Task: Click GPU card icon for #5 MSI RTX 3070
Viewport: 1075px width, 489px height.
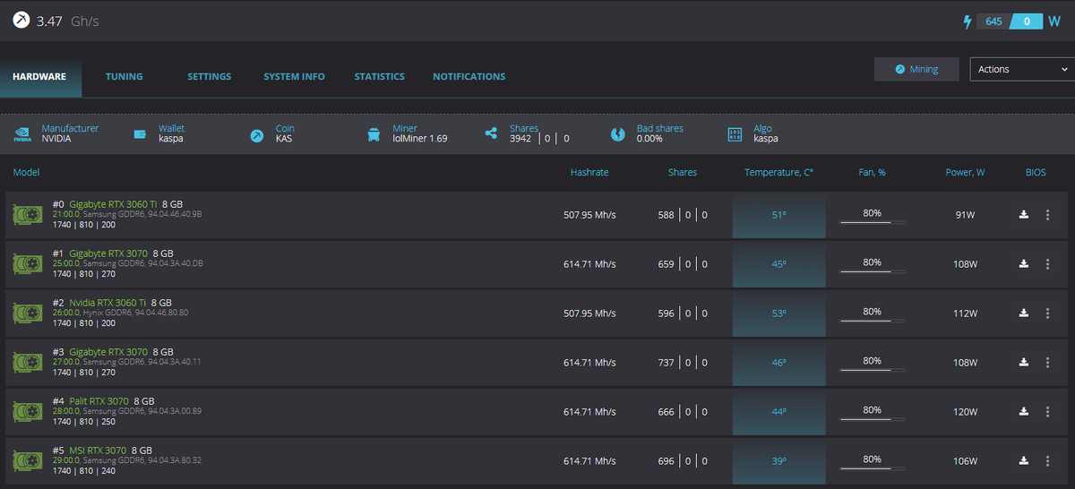Action: tap(28, 461)
